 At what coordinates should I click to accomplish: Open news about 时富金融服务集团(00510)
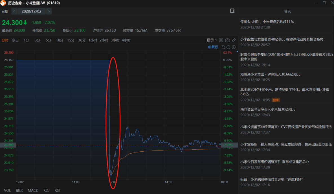click(287, 57)
